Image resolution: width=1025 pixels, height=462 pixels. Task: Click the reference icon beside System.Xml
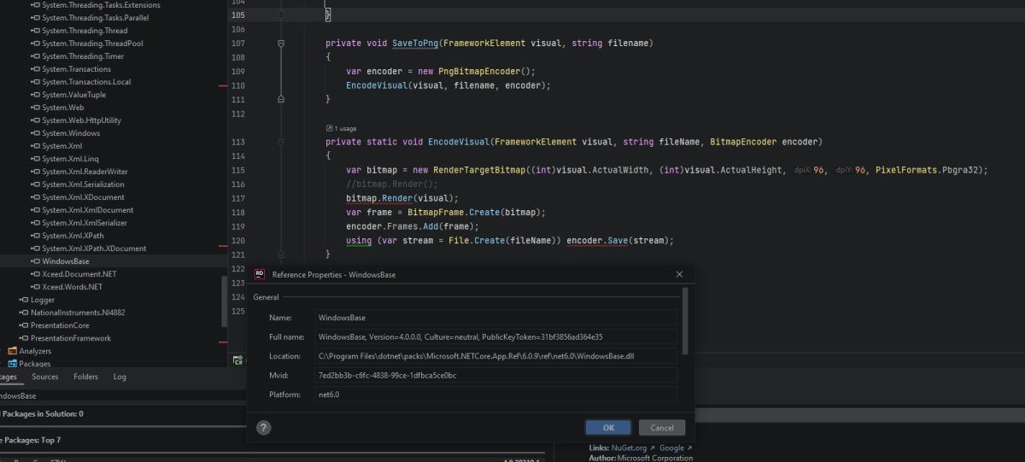click(35, 146)
